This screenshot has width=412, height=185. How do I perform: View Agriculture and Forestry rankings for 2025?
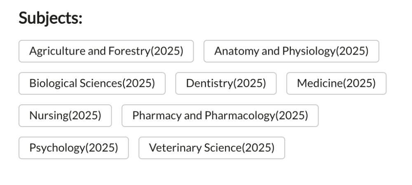tap(106, 51)
